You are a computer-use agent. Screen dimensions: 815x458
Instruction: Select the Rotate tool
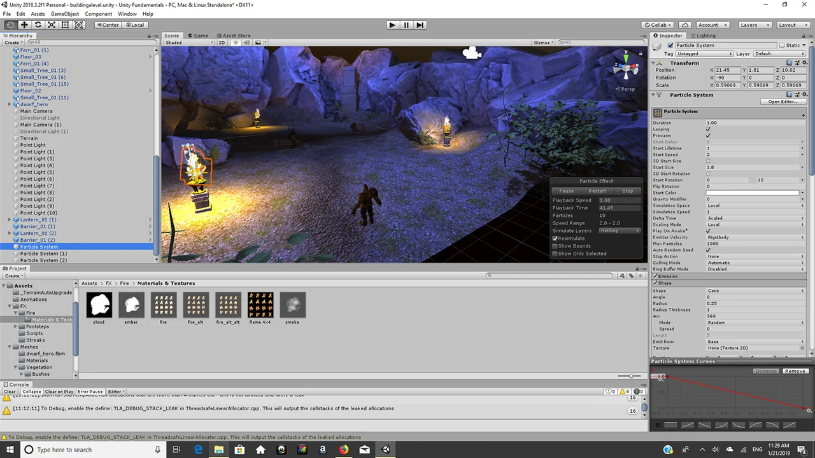[x=38, y=25]
